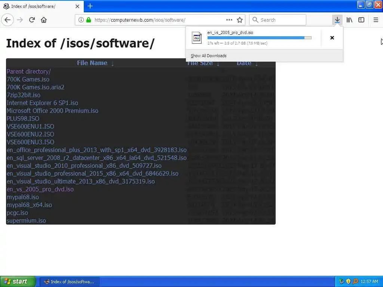
Task: Open the Firefox hamburger menu
Action: (376, 20)
